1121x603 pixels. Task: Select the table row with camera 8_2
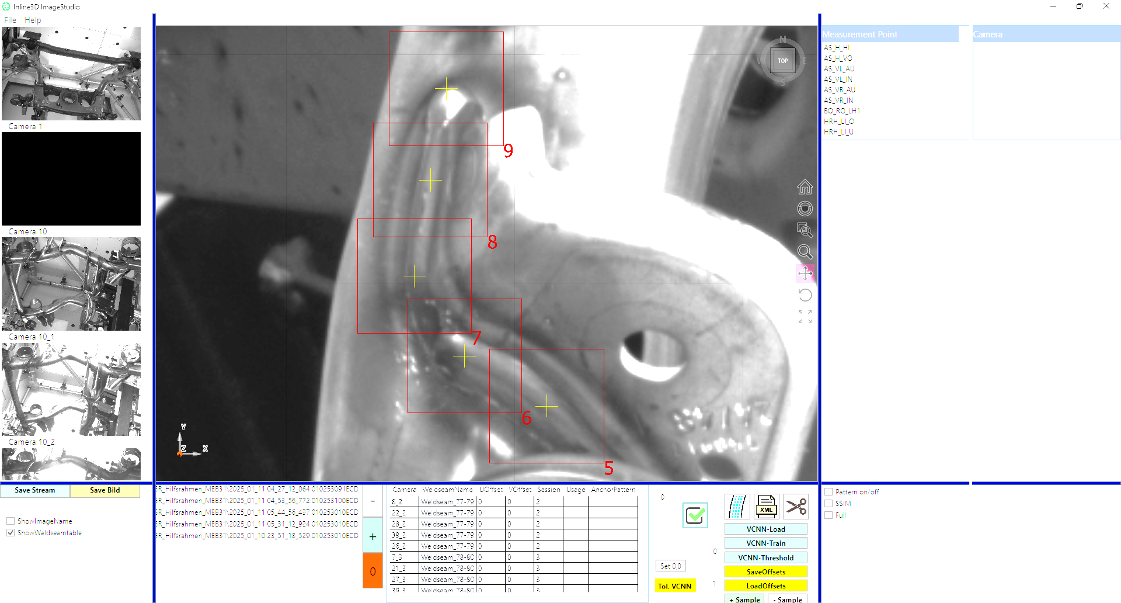tap(514, 501)
